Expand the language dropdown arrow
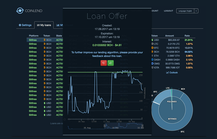This screenshot has width=217, height=139. pos(196,11)
